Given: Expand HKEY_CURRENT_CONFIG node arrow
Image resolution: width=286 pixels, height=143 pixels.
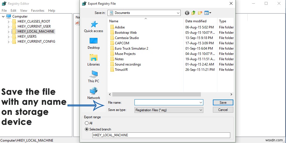Looking at the screenshot, I should [x=8, y=42].
